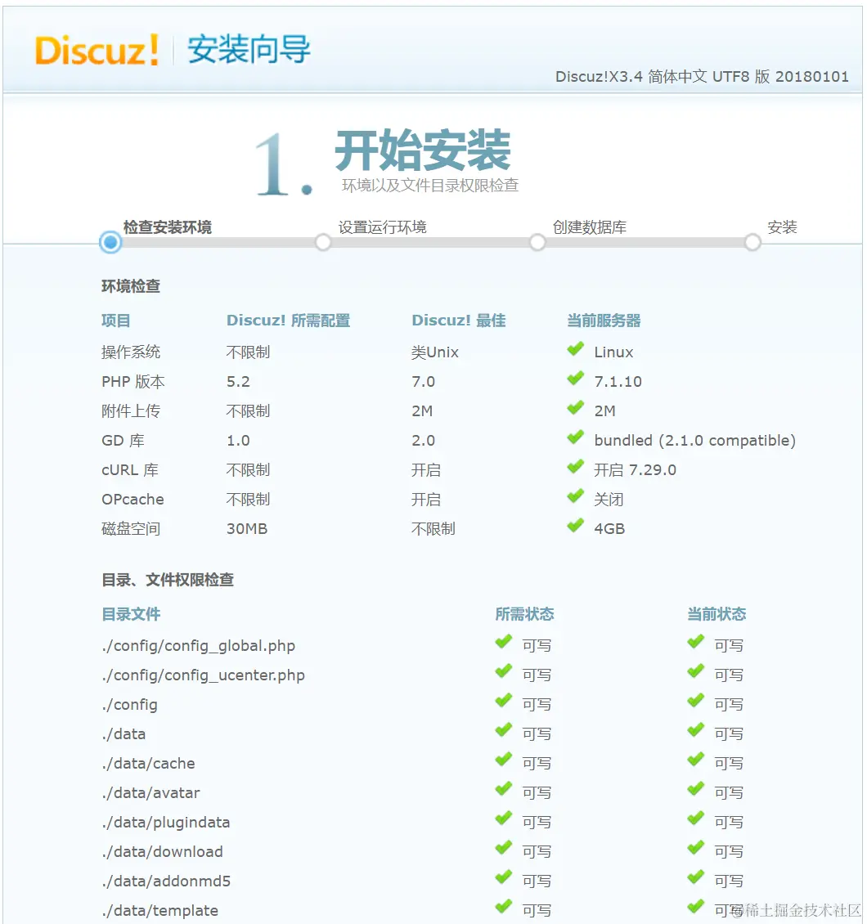The height and width of the screenshot is (924, 867).
Task: Click required-state checkmark for ./config row
Action: (503, 702)
